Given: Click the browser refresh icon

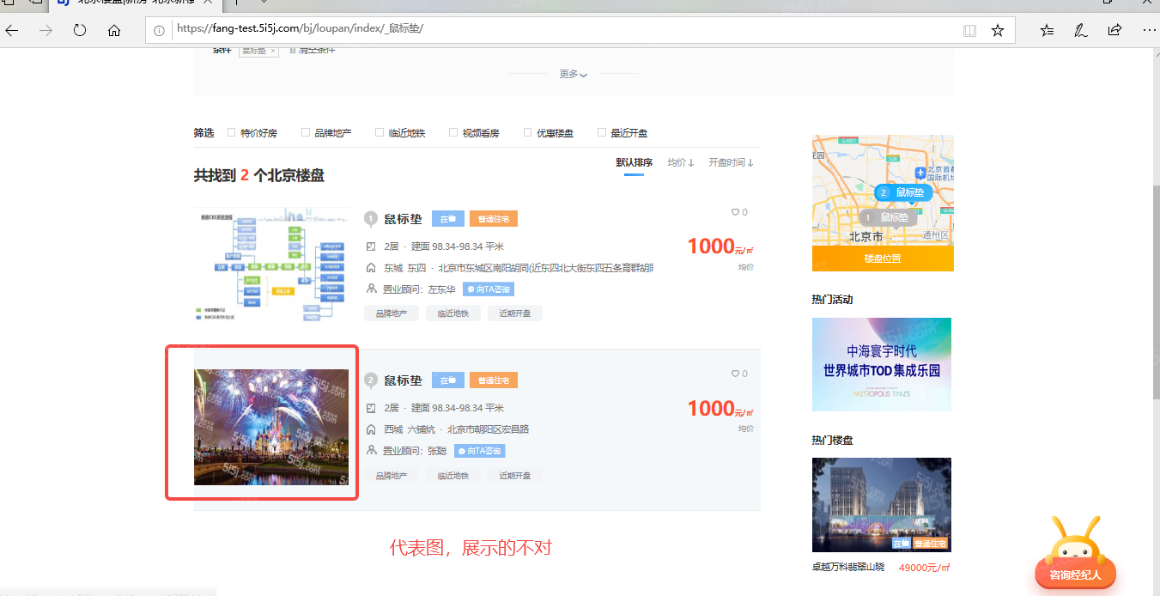Looking at the screenshot, I should point(80,30).
